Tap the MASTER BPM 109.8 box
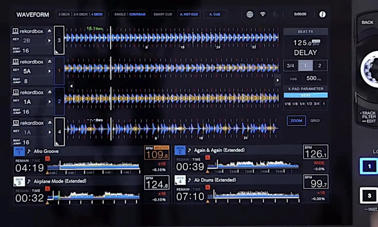Image resolution: width=378 pixels, height=227 pixels. tap(157, 153)
